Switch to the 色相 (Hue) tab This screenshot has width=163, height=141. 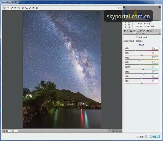point(126,41)
